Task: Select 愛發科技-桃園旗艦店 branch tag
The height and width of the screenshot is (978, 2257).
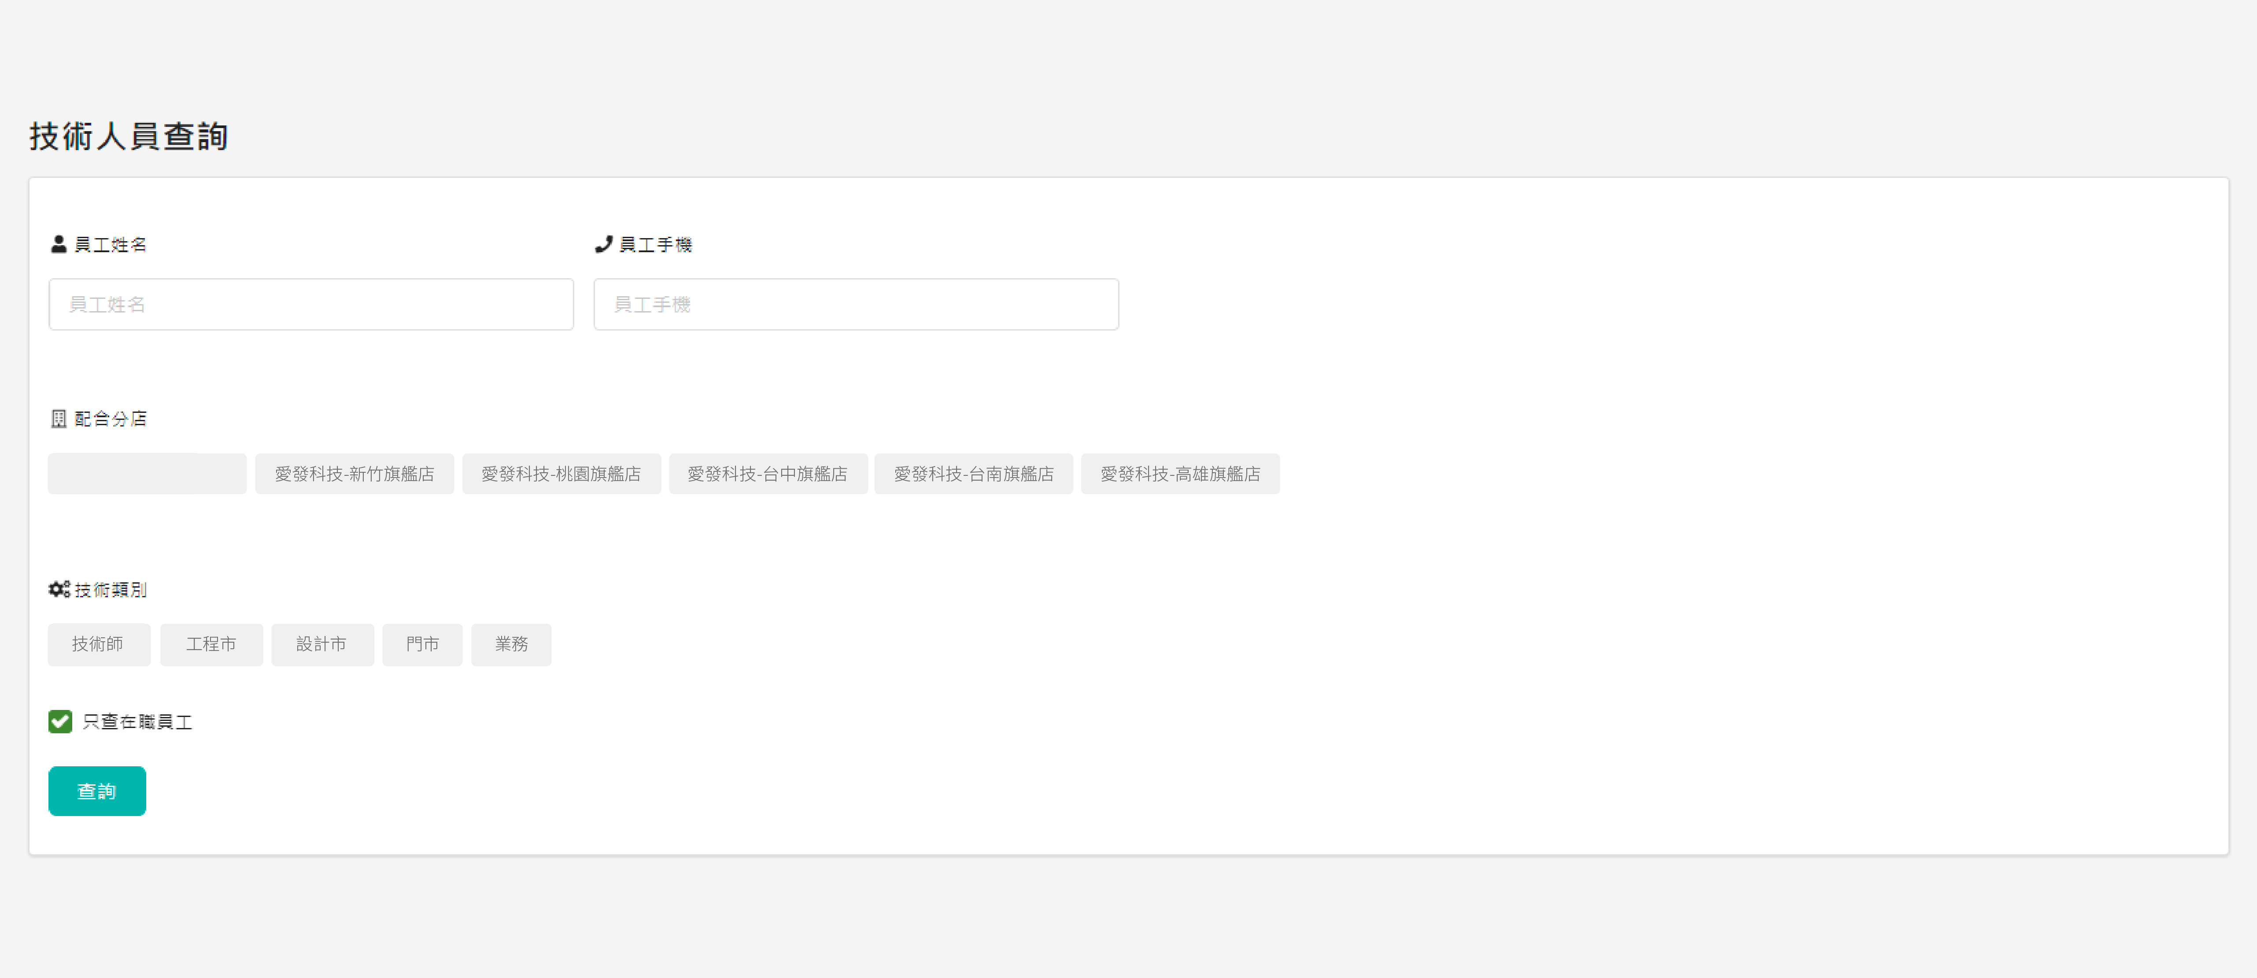Action: pyautogui.click(x=561, y=474)
